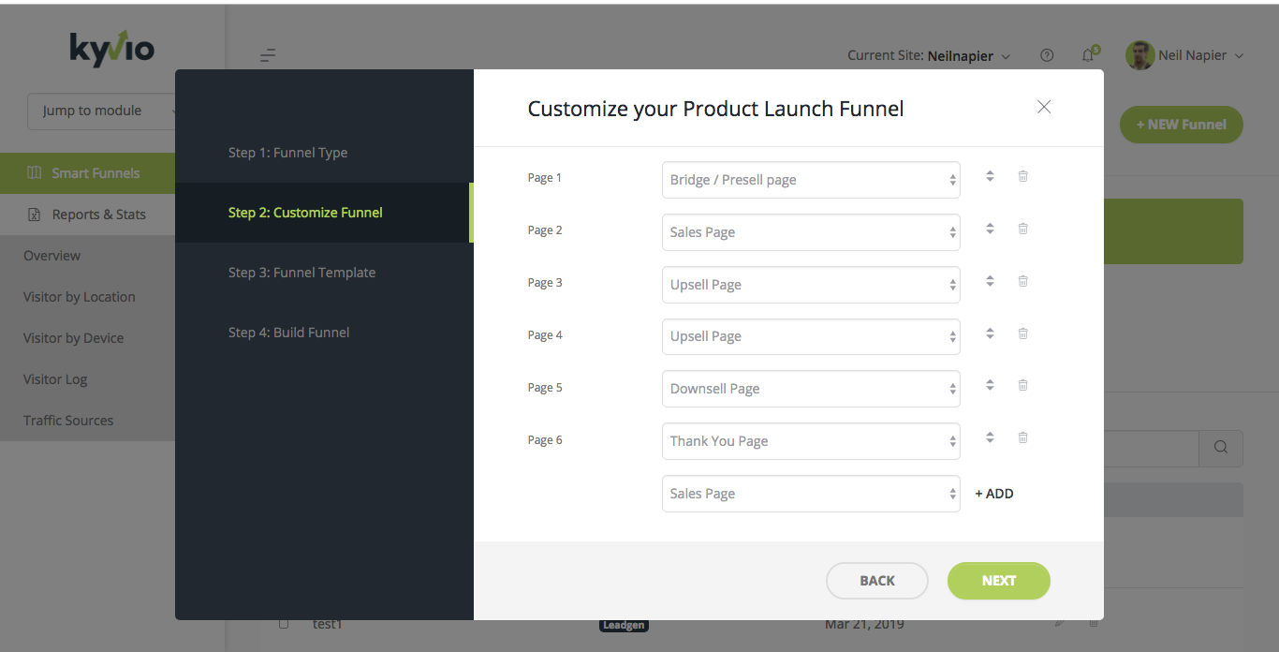This screenshot has height=652, width=1279.
Task: Click the Mar 21, 2019 date
Action: pyautogui.click(x=864, y=624)
